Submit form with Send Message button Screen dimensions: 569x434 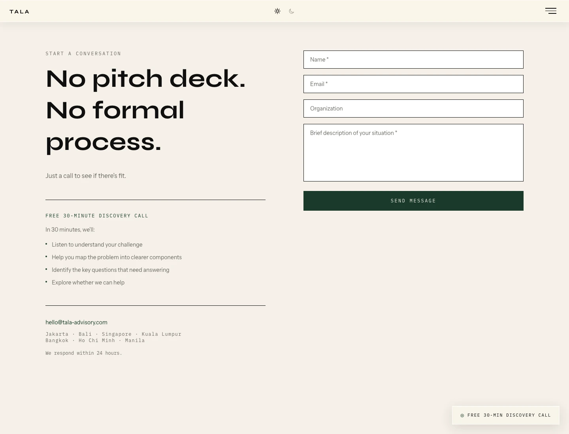click(x=413, y=201)
